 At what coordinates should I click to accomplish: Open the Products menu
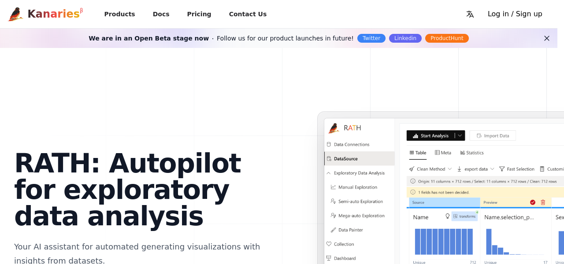pyautogui.click(x=119, y=14)
